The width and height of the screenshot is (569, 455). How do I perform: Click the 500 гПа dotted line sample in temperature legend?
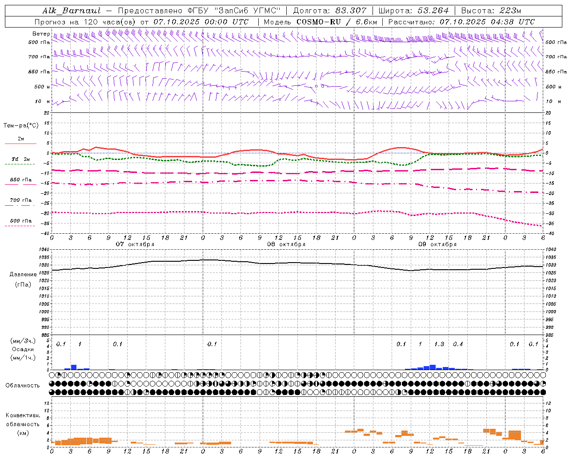tap(20, 226)
